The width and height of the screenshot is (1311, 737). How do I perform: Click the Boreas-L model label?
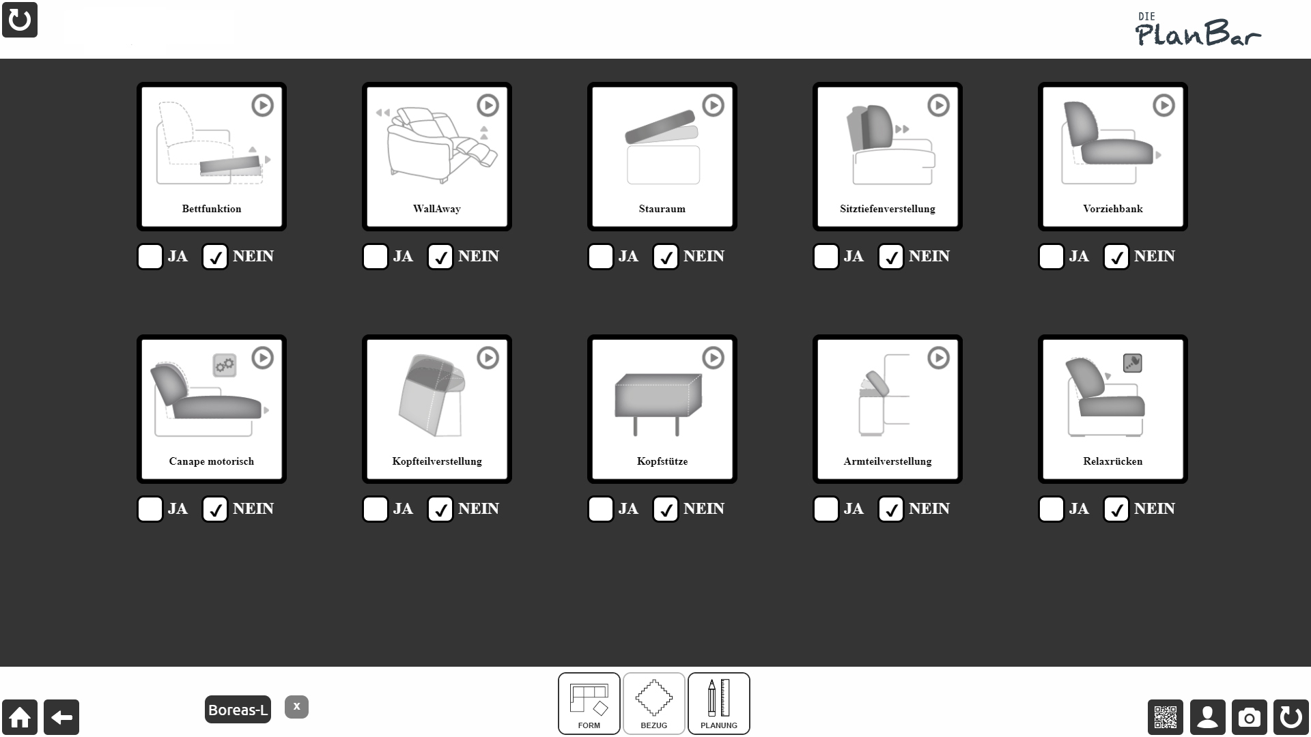(x=238, y=710)
